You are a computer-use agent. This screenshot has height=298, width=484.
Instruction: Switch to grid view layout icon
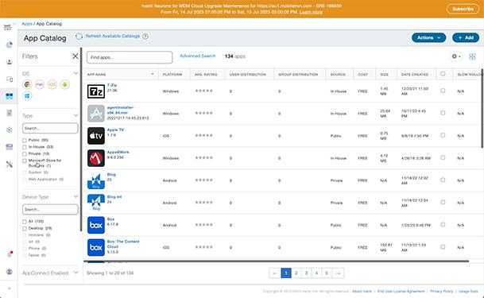(472, 56)
